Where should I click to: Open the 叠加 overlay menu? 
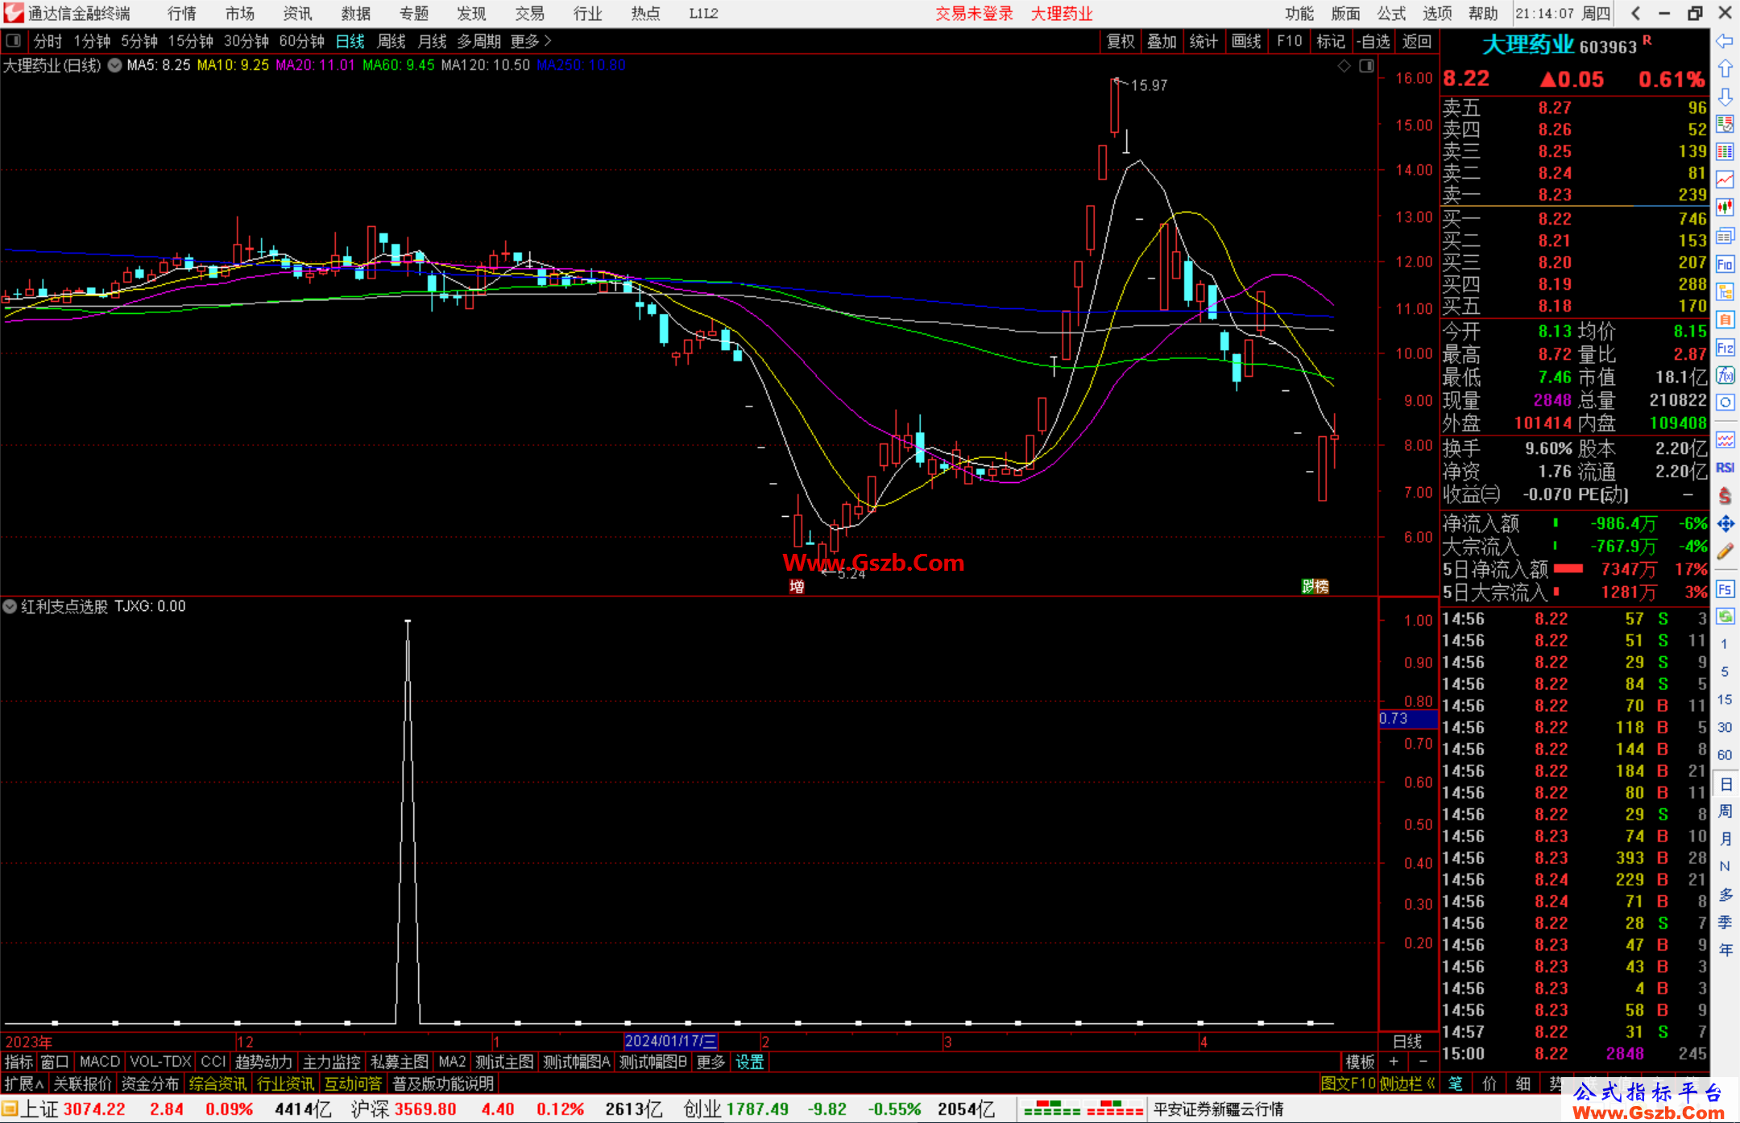coord(1162,41)
